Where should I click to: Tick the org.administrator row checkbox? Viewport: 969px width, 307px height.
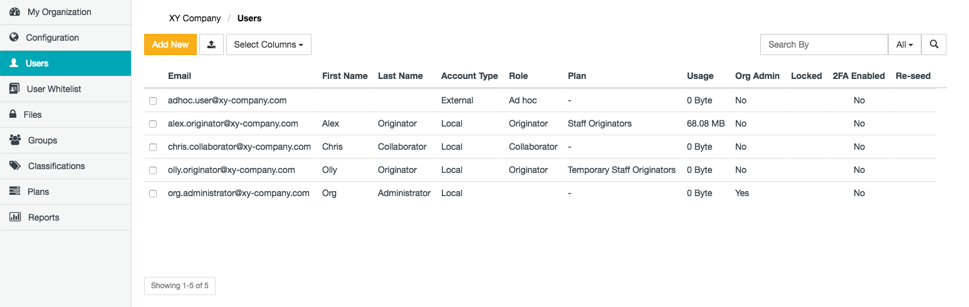[x=153, y=194]
